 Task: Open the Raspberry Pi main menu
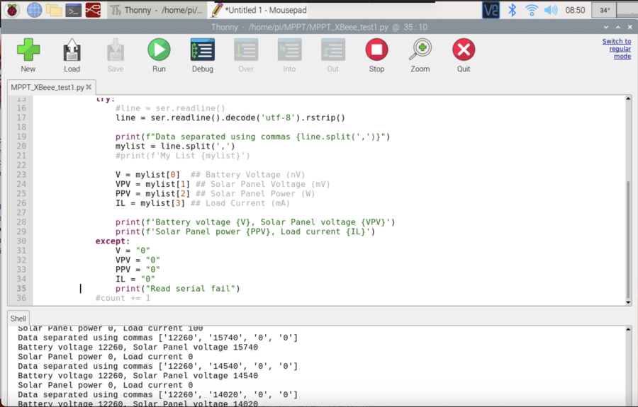click(12, 10)
